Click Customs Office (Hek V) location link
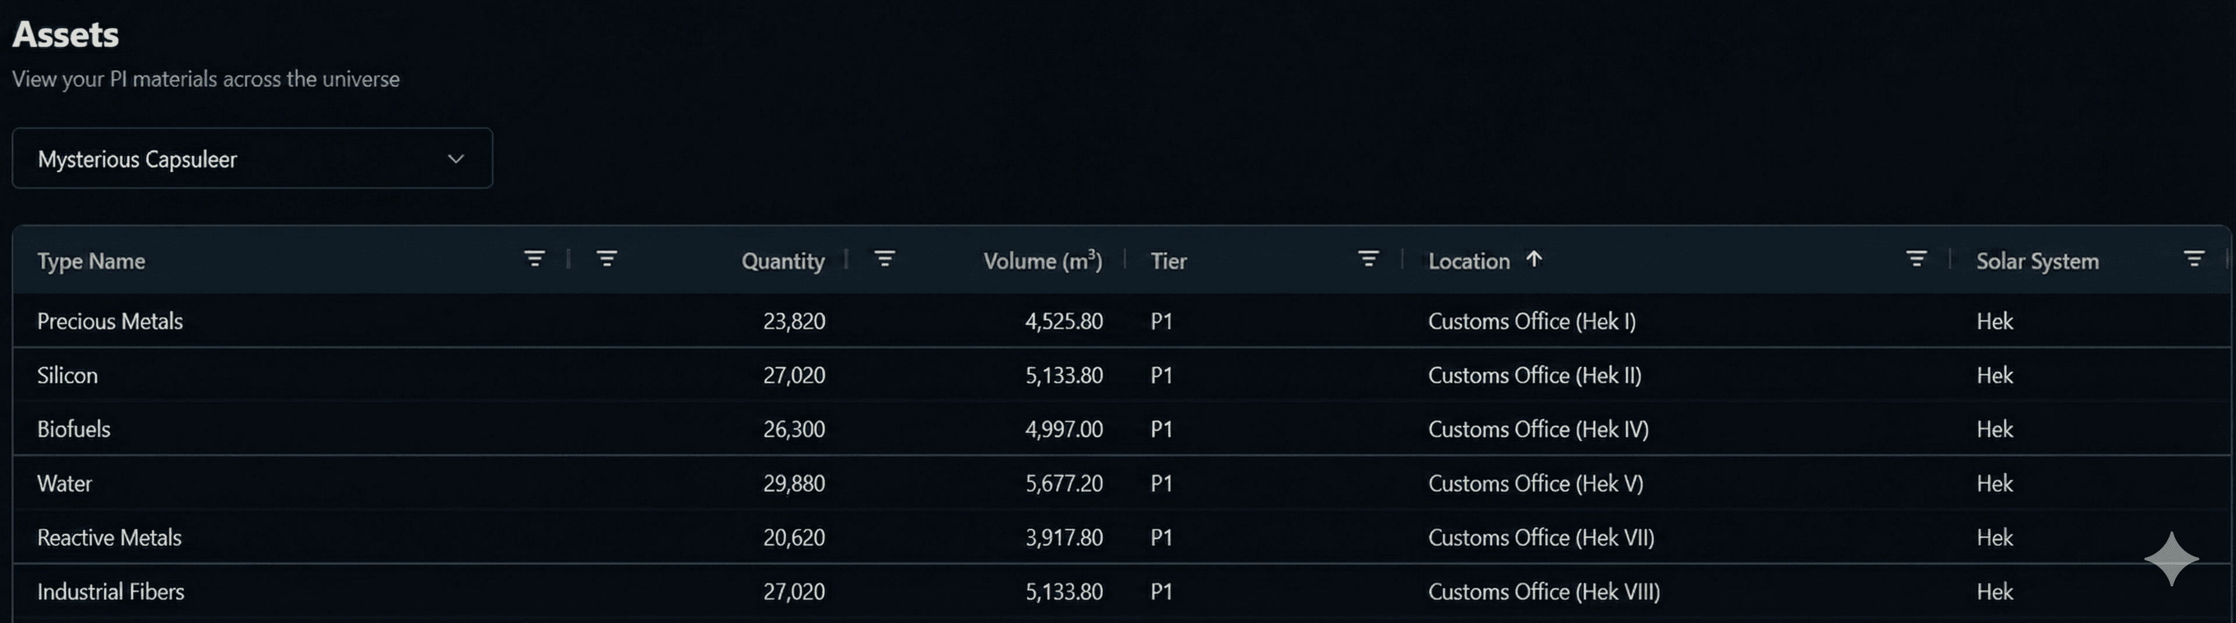This screenshot has height=623, width=2236. coord(1535,483)
